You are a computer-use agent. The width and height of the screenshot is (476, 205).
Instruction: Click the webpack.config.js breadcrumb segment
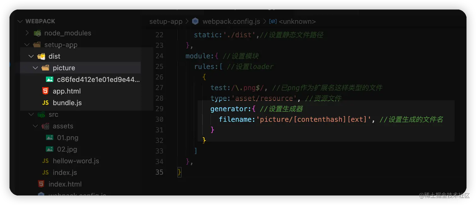[x=231, y=21]
